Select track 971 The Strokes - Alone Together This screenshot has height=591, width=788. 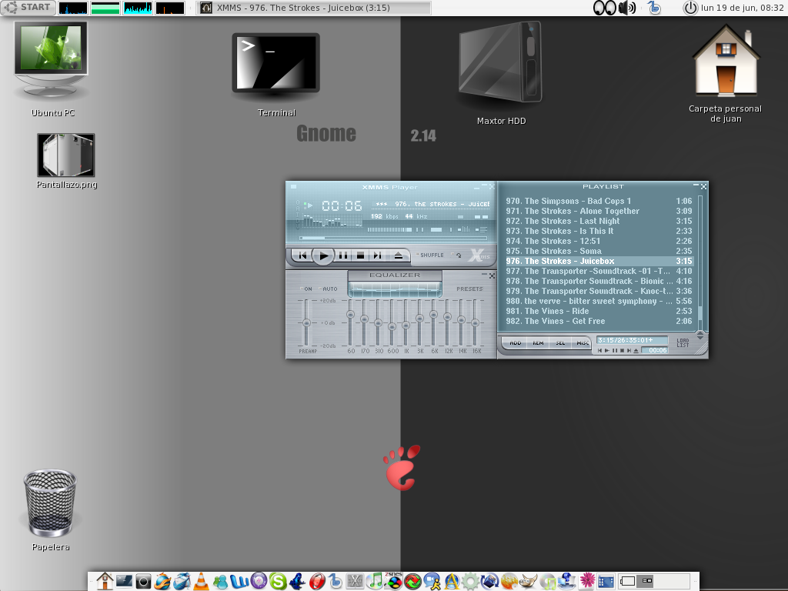click(599, 211)
